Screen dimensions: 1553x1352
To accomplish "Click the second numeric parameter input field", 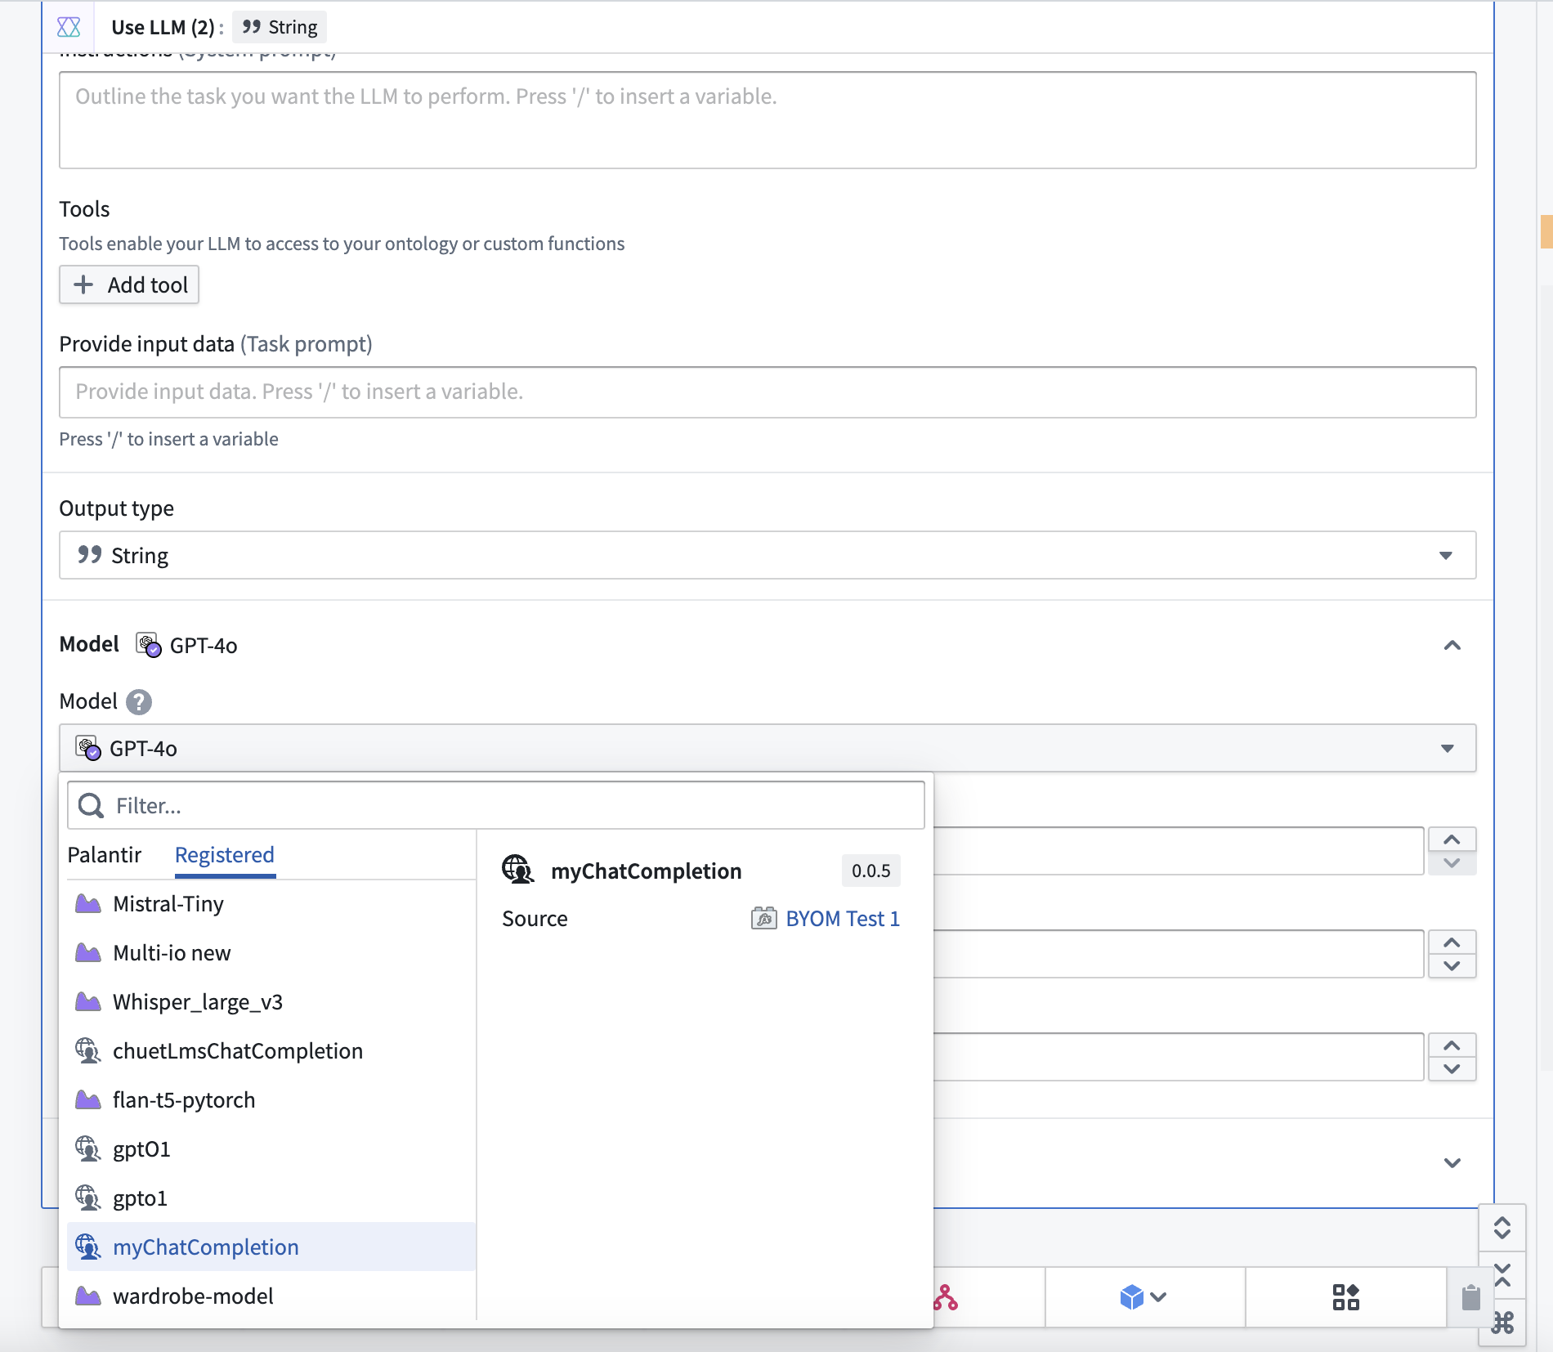I will (1178, 954).
